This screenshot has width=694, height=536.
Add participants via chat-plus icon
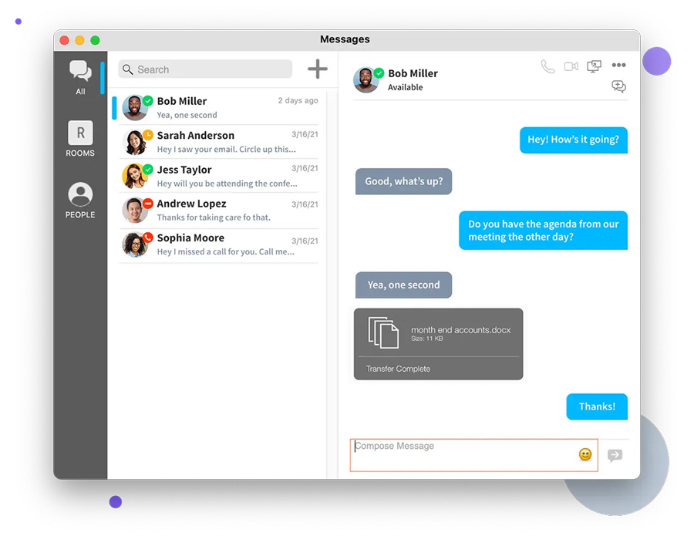pyautogui.click(x=618, y=86)
